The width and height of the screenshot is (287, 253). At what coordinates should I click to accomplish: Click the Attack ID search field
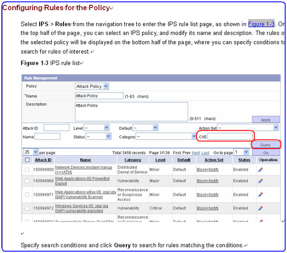pos(56,127)
